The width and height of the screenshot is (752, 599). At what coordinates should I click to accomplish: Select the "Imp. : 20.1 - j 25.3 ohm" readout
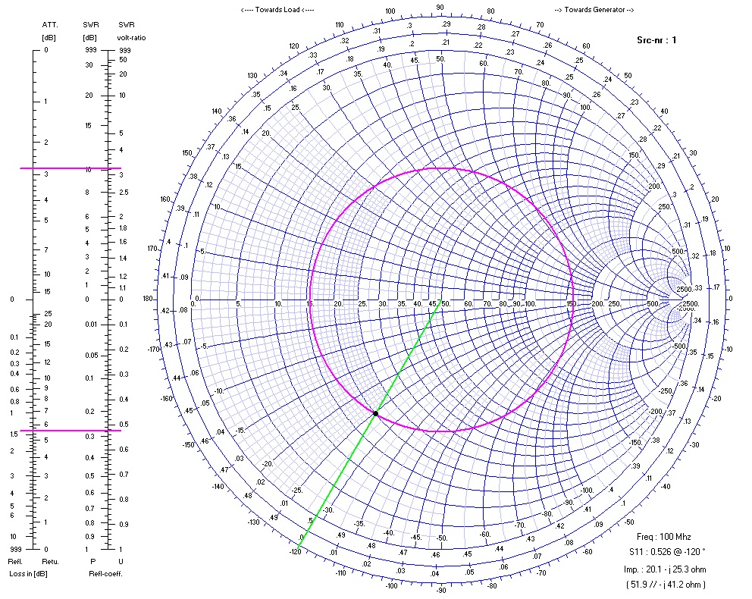tap(659, 569)
